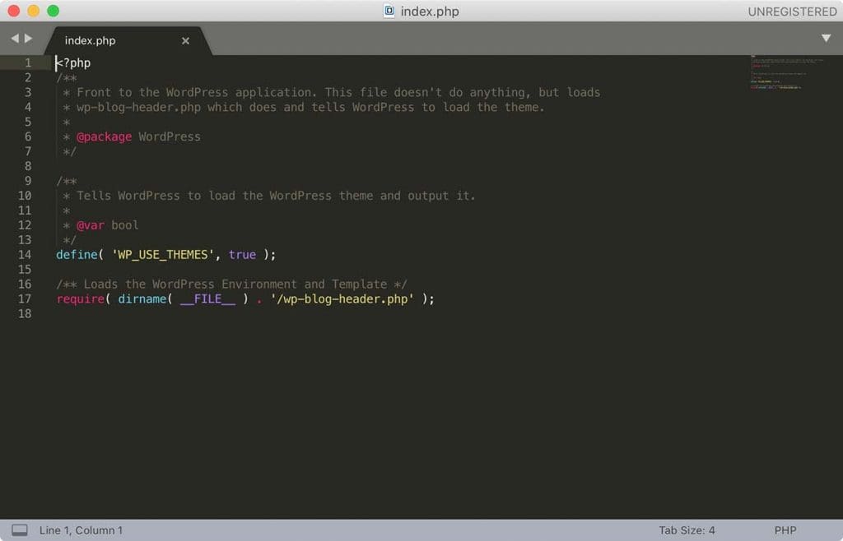Click the UNREGISTERED label
The height and width of the screenshot is (541, 843).
tap(792, 12)
